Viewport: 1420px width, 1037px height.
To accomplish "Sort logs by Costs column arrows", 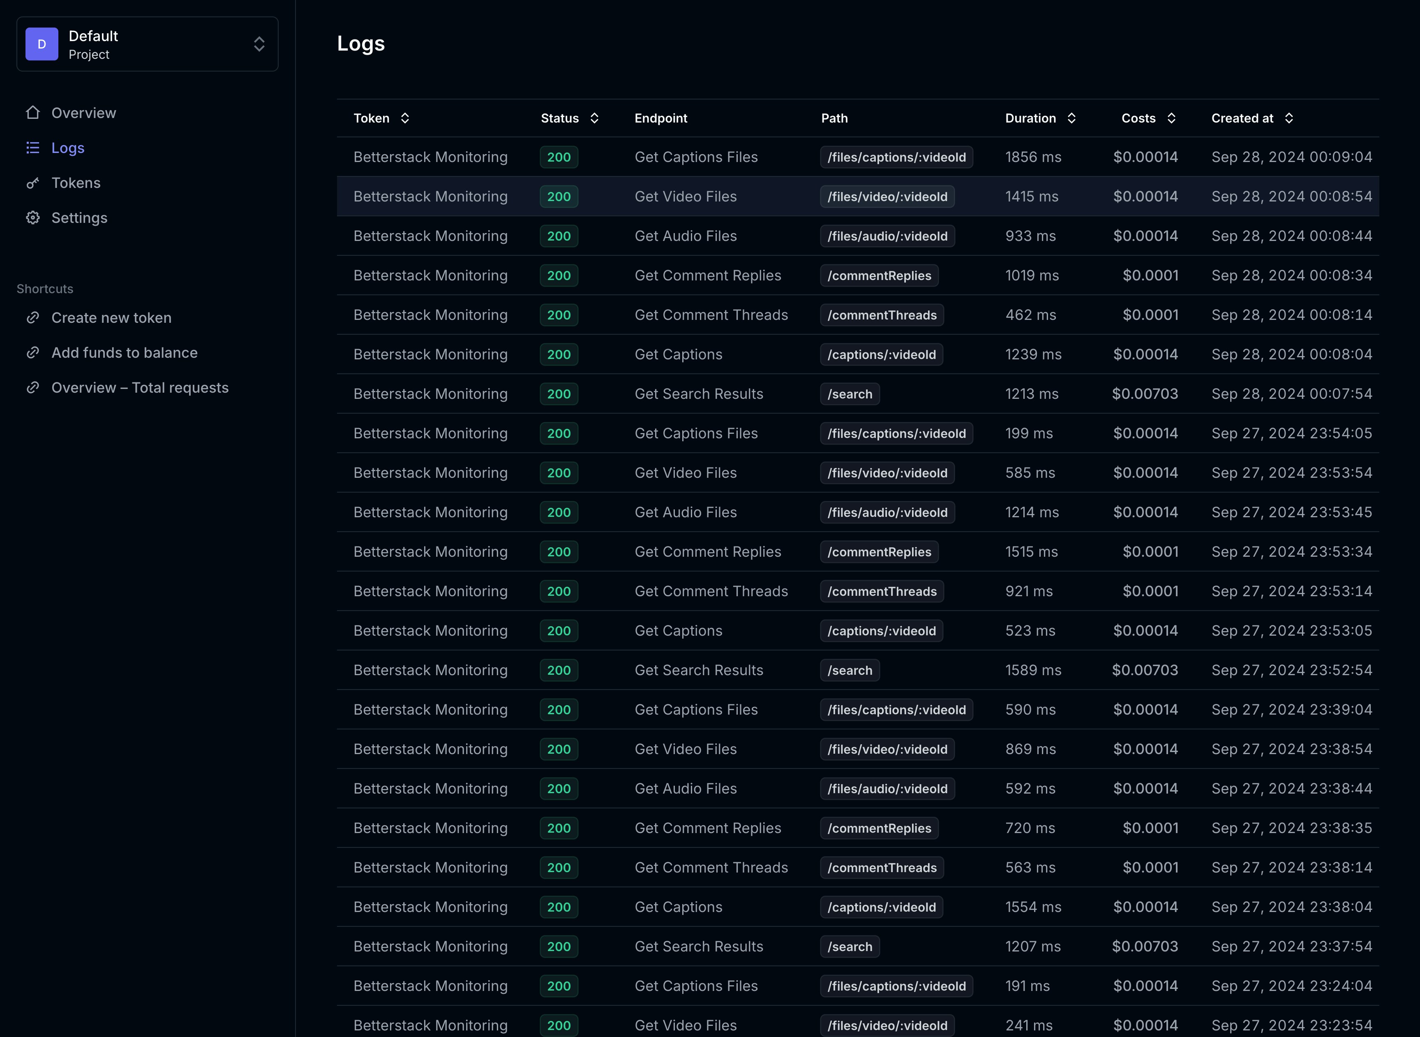I will click(1171, 118).
